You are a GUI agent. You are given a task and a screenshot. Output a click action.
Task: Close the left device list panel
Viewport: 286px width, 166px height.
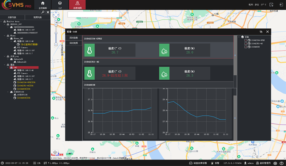[x=48, y=12]
